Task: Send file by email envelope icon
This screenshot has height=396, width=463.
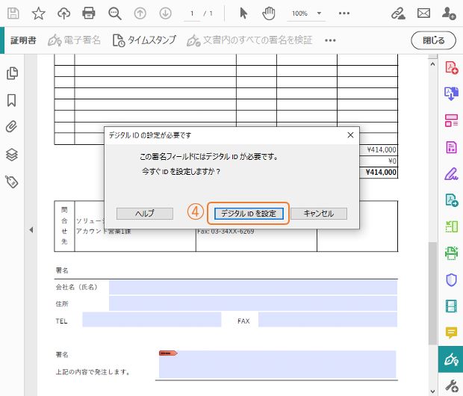Action: pos(423,13)
